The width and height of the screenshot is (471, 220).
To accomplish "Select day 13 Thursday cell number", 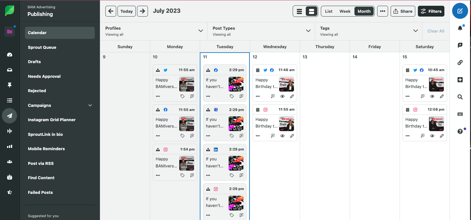I will (305, 57).
